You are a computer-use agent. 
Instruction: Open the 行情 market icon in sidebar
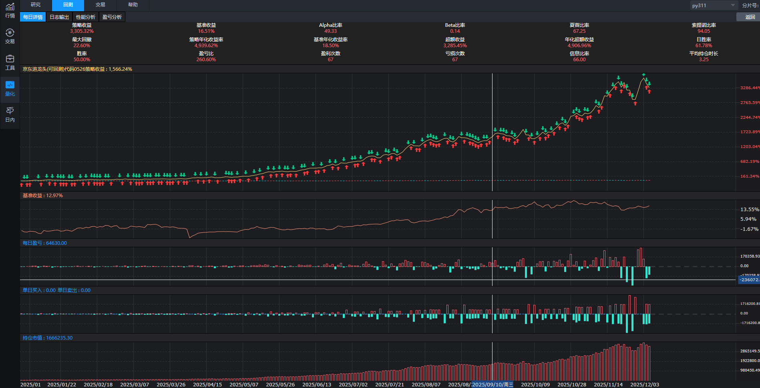point(10,10)
